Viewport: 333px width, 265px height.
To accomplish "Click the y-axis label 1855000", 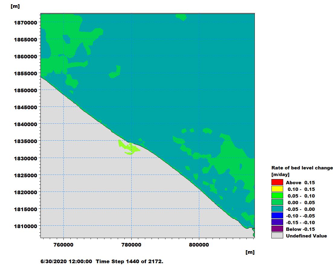I will 25,74.
